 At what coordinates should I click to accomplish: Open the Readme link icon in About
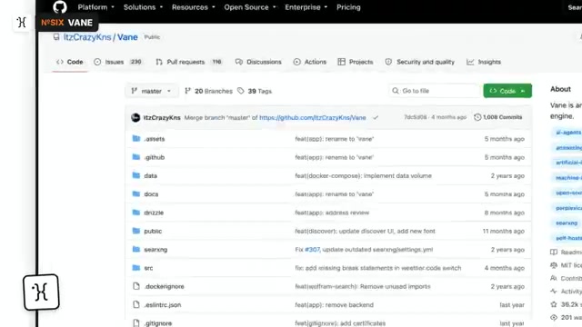(x=554, y=253)
